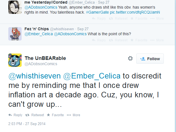Click the 2:03 PM - 27 Sep 2014 timestamp
Screen dimensions: 176x132
[x=27, y=124]
